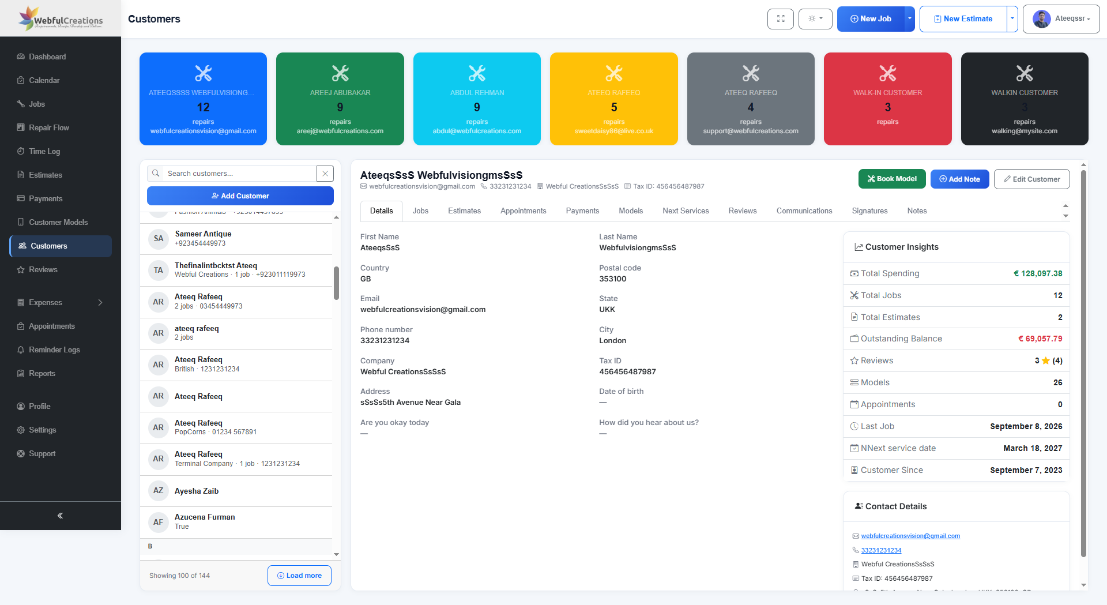
Task: Switch to the Estimates tab
Action: pos(464,211)
